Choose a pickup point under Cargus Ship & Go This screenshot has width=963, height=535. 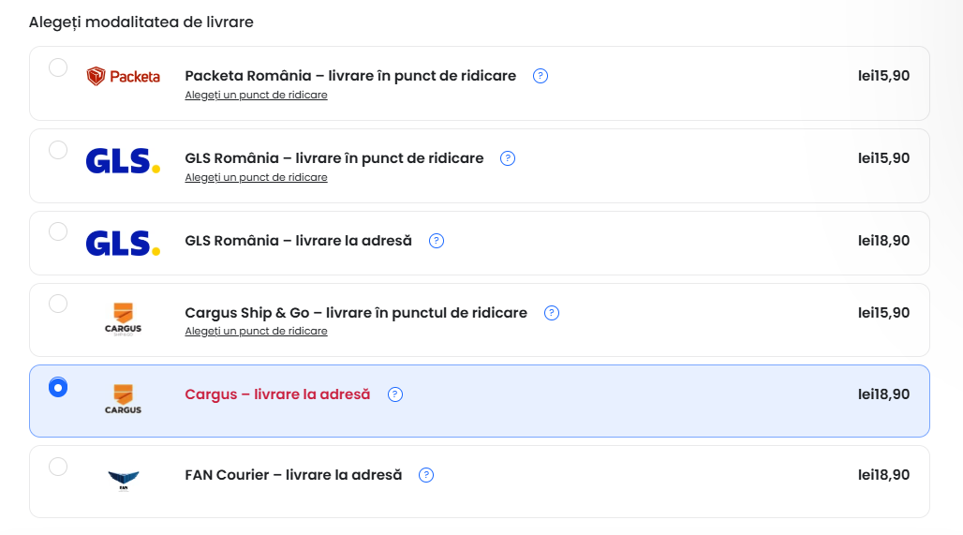click(x=256, y=332)
